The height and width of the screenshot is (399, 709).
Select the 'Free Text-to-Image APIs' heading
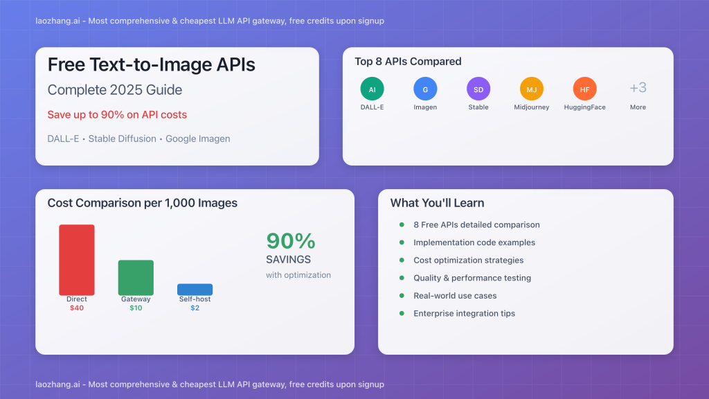point(152,64)
